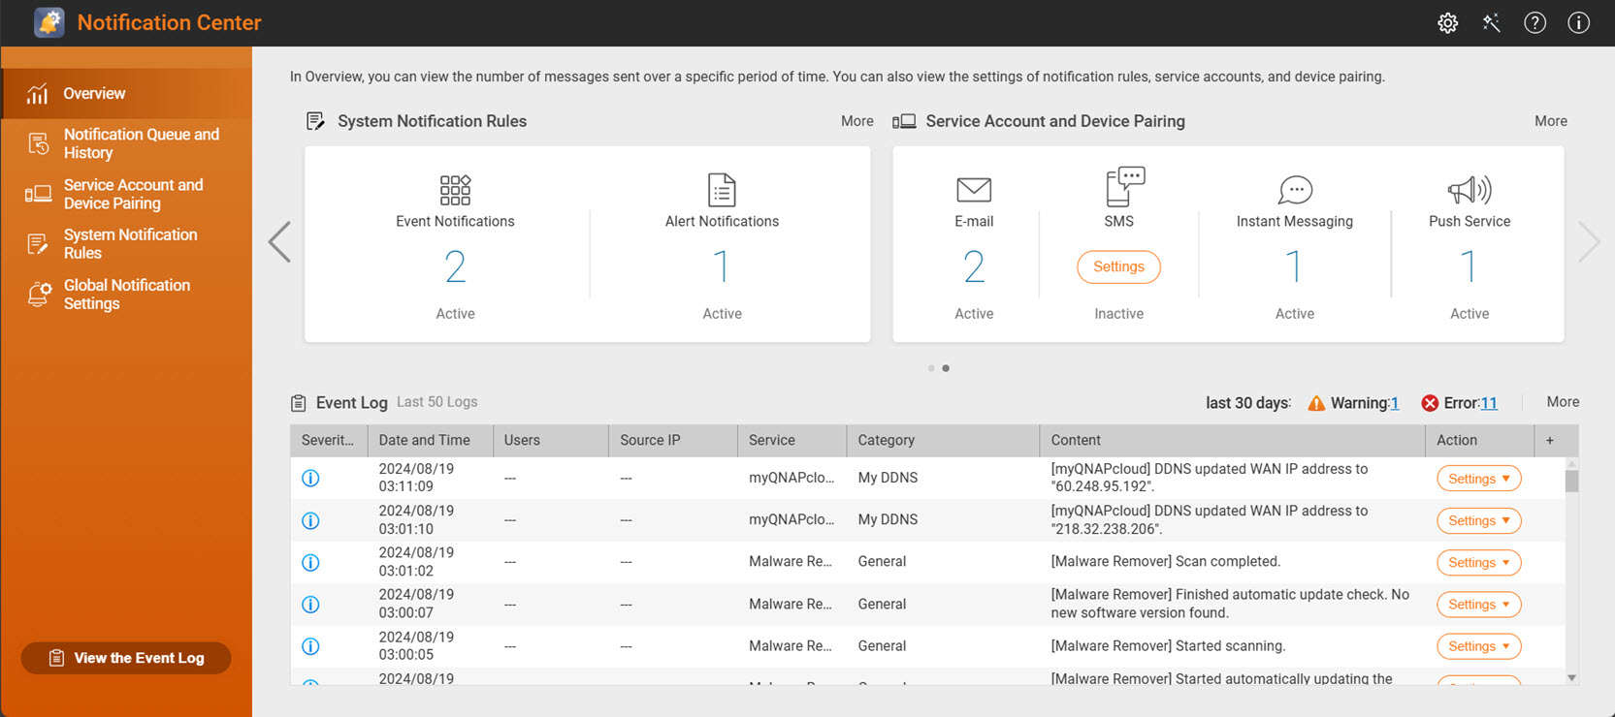Click the Event Log clipboard icon
Viewport: 1615px width, 717px height.
click(299, 403)
